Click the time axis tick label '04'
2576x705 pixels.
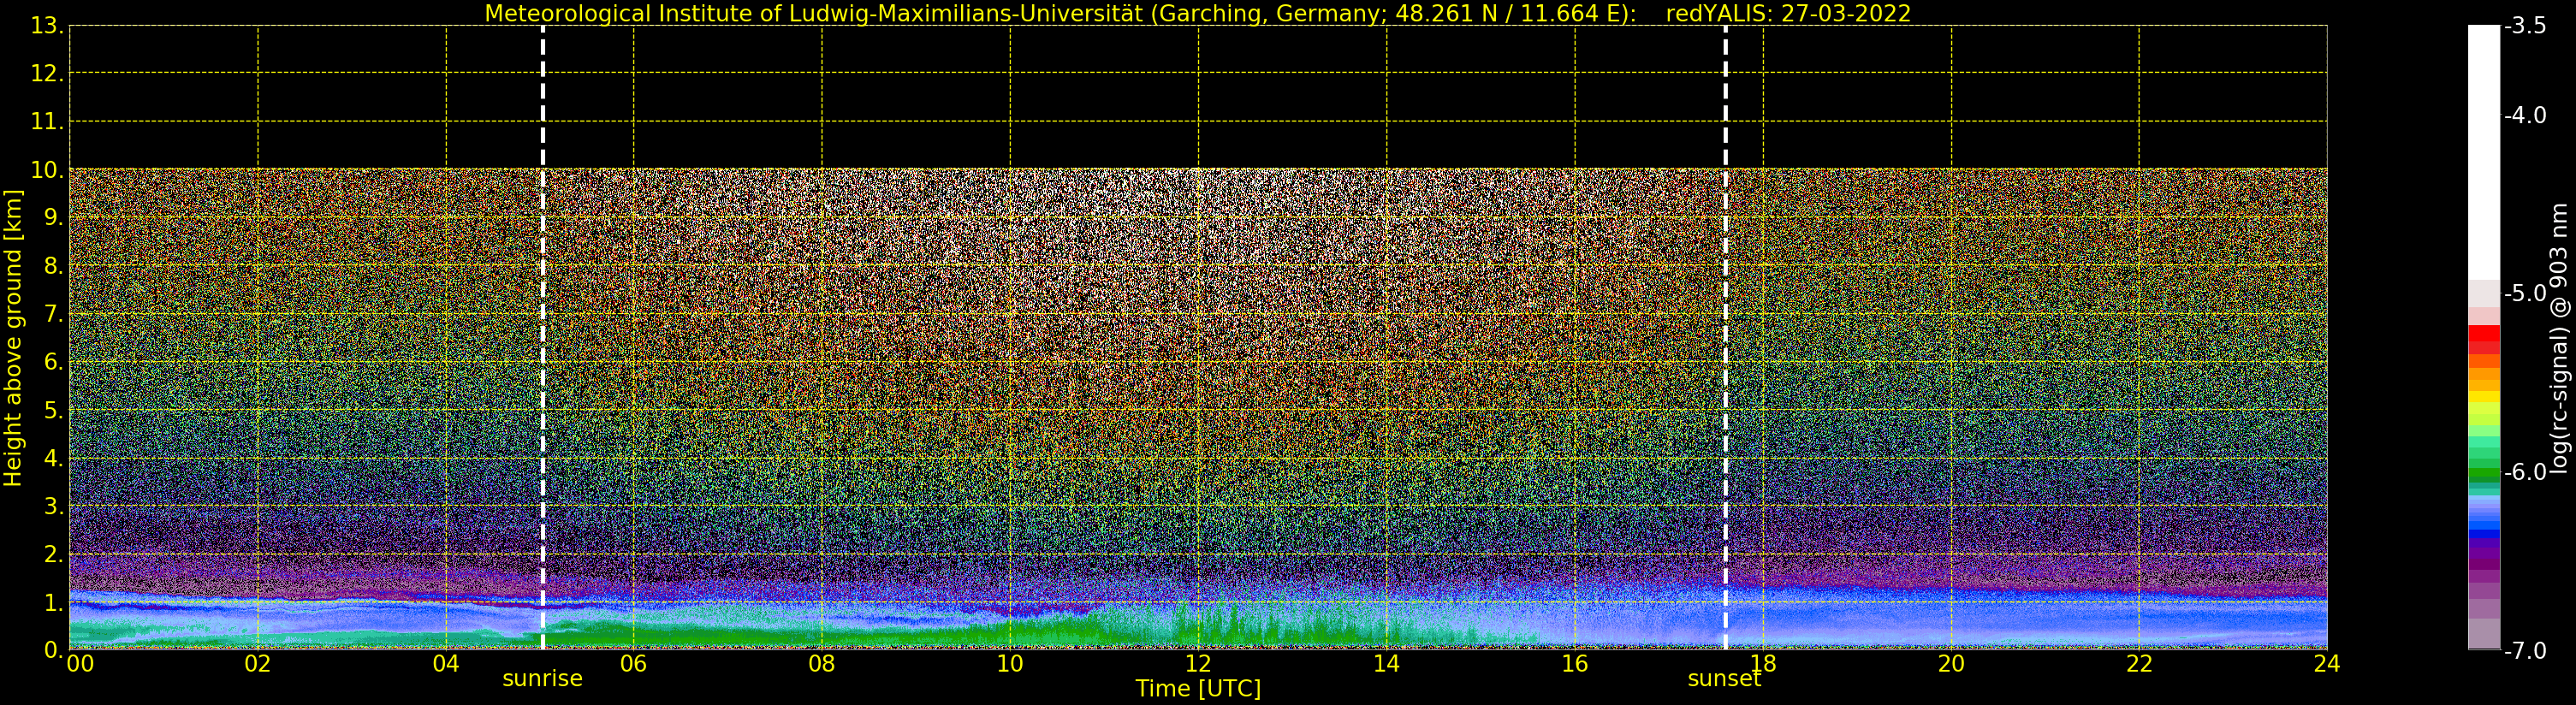[446, 664]
